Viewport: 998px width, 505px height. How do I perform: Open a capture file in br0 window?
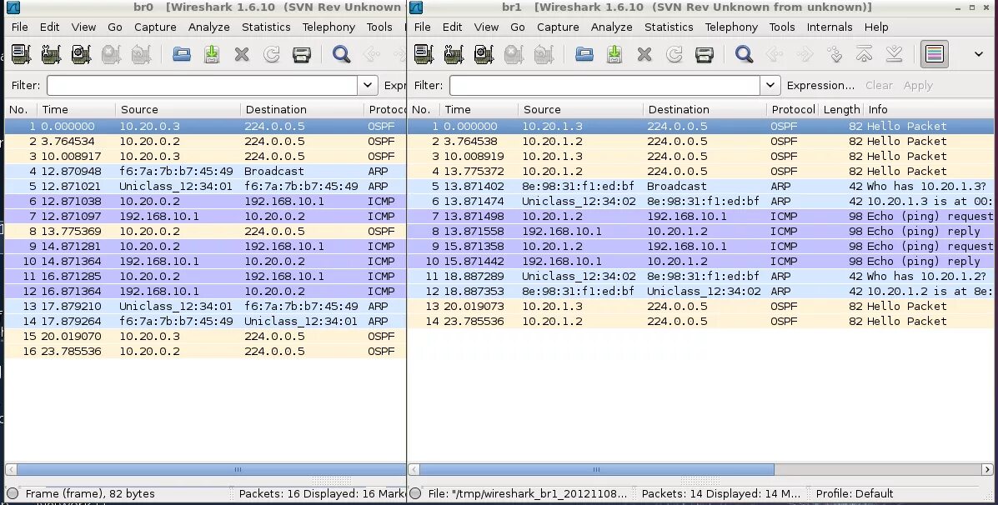[x=182, y=55]
